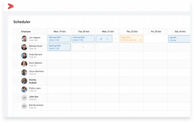Open Jim Halpert's Monday Morning Shift

coord(59,39)
